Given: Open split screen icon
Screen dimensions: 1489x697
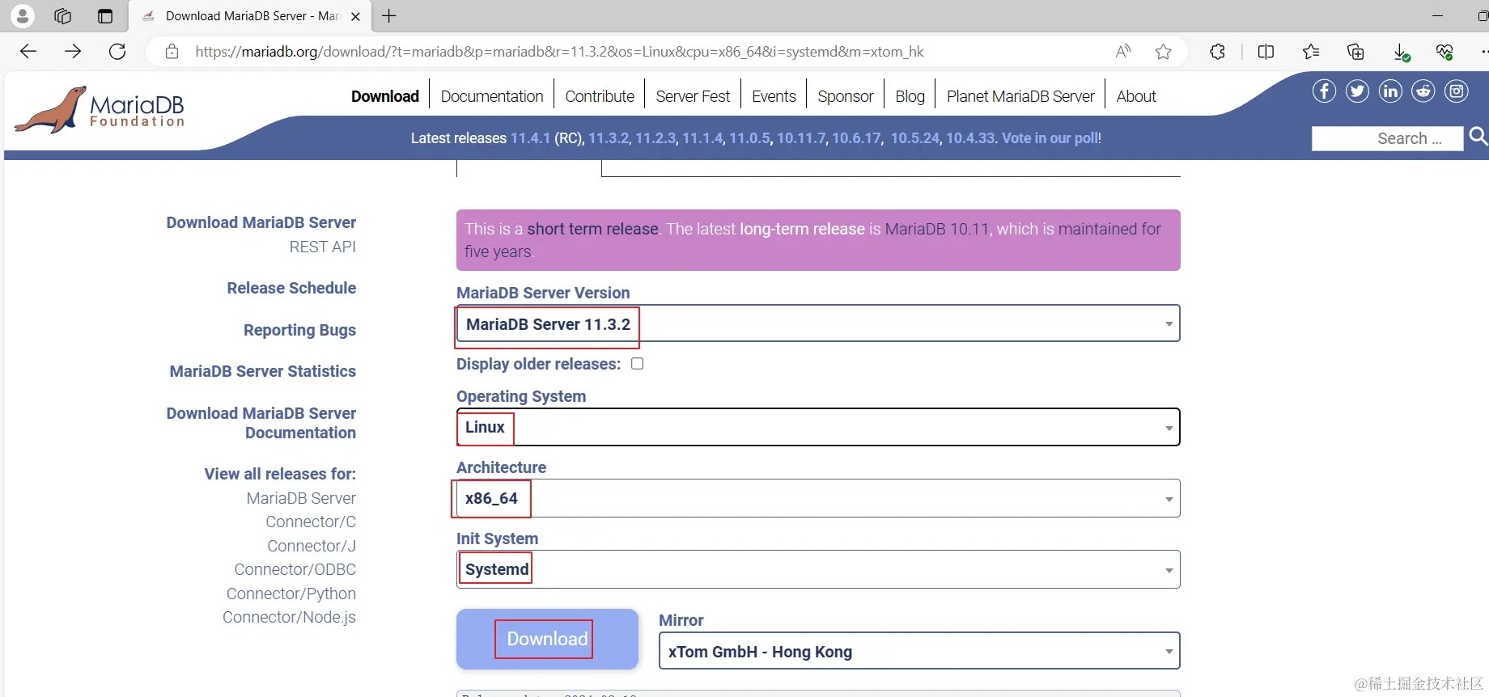Looking at the screenshot, I should [x=1266, y=52].
